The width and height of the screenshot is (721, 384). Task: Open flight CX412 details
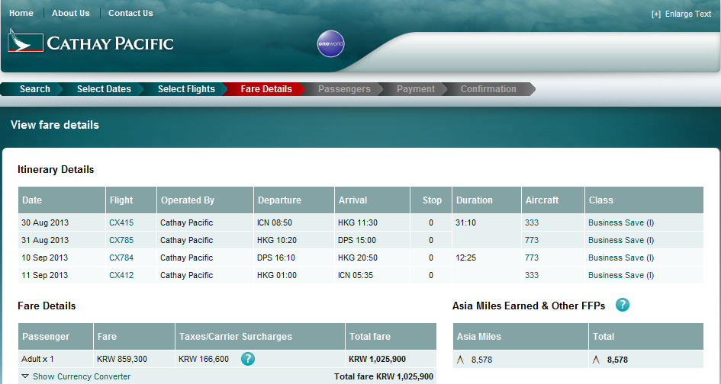coord(121,275)
